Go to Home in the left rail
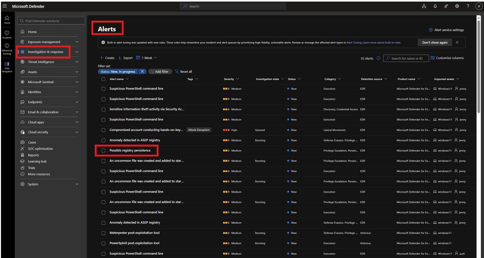This screenshot has height=258, width=484. [x=7, y=20]
